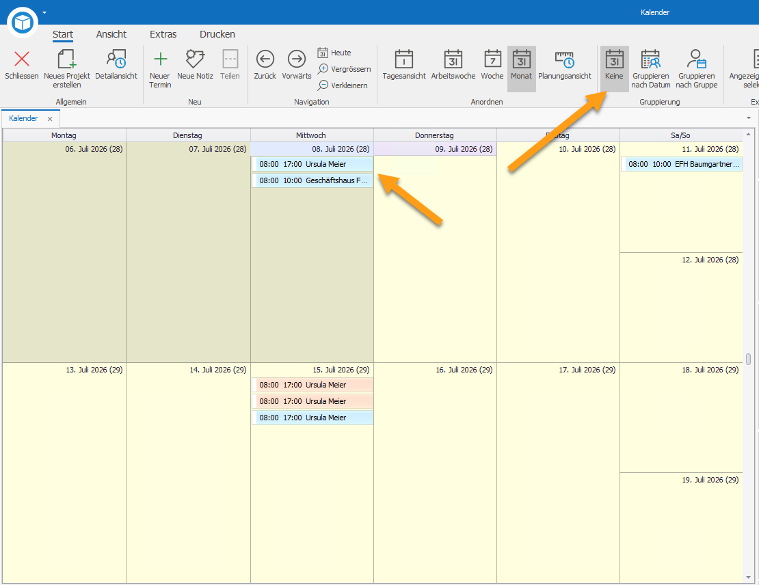The image size is (759, 585).
Task: Choose Gruppieren nach Datum
Action: point(650,69)
